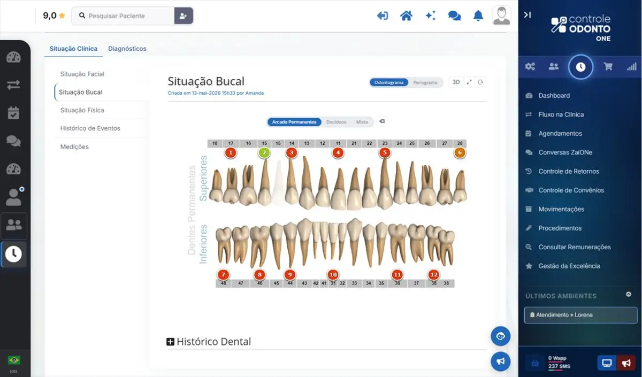Switch to the Diagnósticos tab
The image size is (642, 377).
click(127, 49)
